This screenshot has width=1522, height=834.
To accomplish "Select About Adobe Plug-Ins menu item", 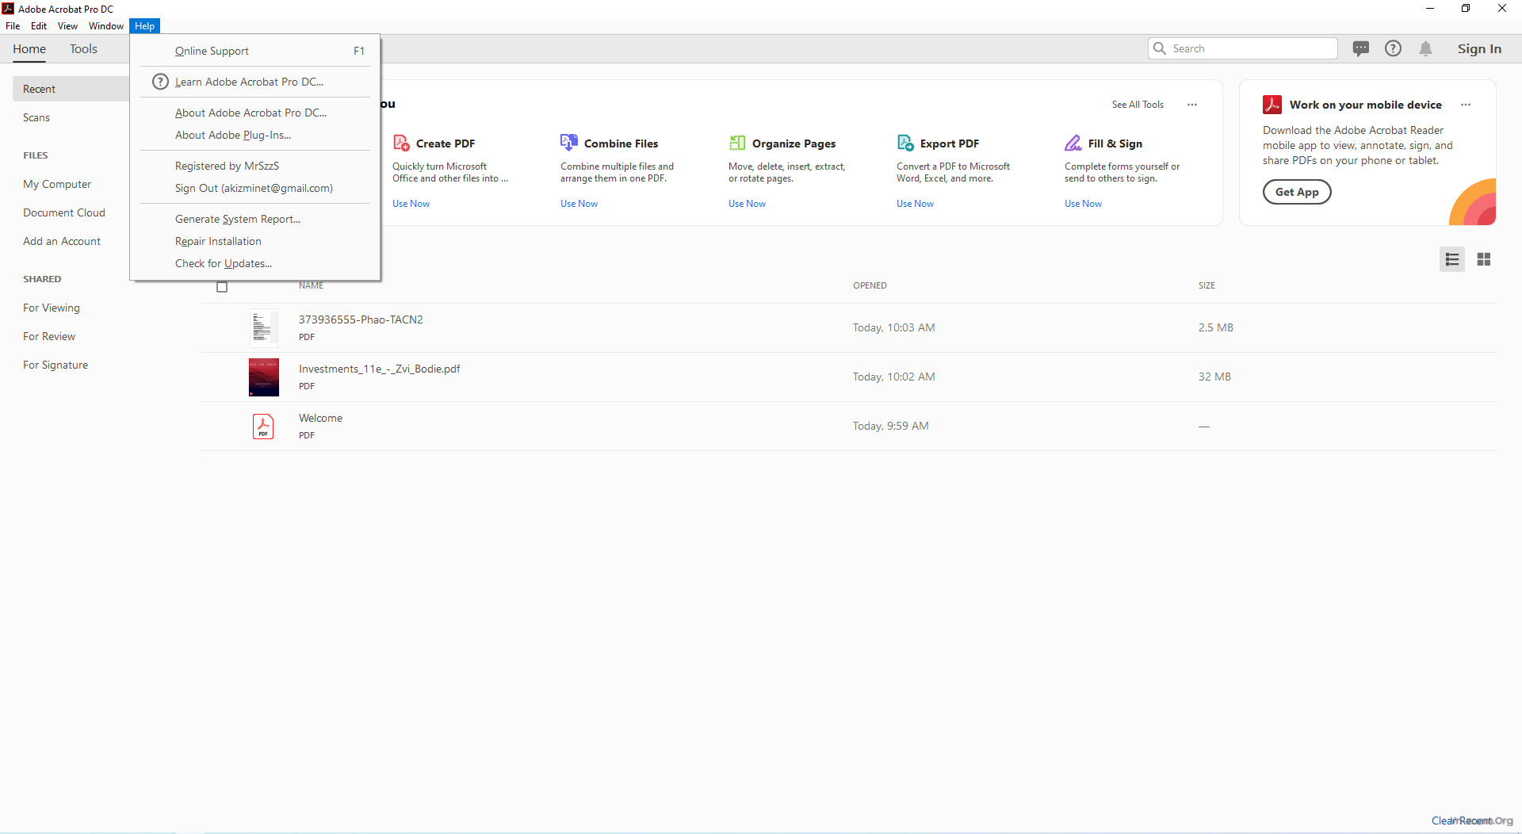I will (x=255, y=135).
